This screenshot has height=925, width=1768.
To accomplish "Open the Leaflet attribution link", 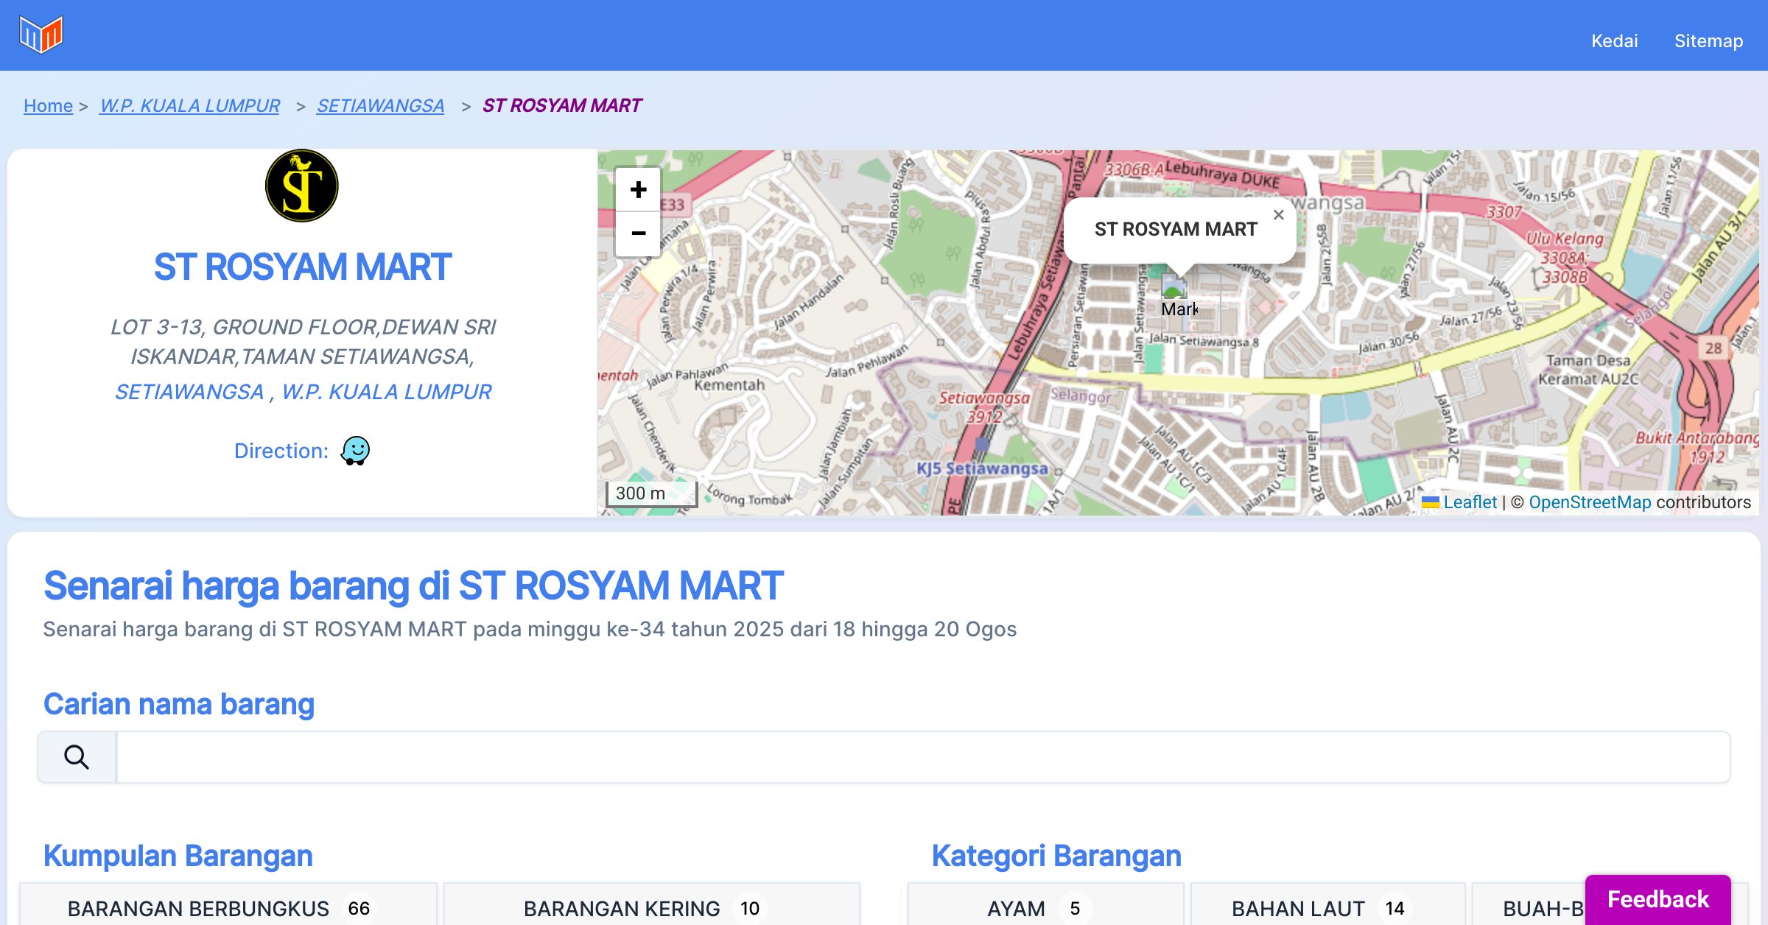I will (1470, 502).
